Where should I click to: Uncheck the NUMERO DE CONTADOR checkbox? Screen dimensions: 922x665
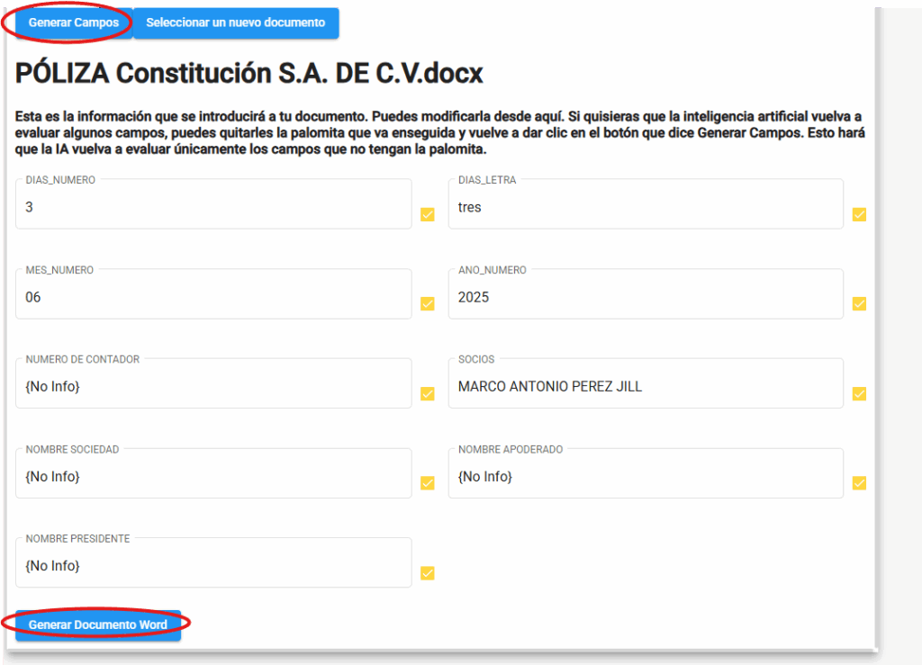pyautogui.click(x=428, y=393)
